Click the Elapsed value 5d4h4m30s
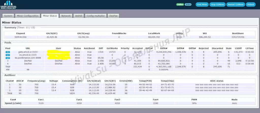Image resolution: width=260 pixels, height=113 pixels. [x=20, y=37]
